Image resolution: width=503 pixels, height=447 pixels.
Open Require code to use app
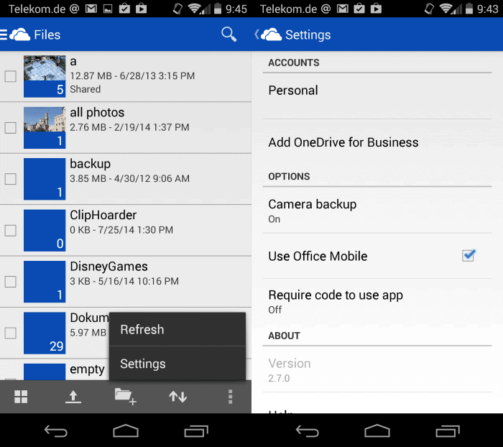[377, 302]
